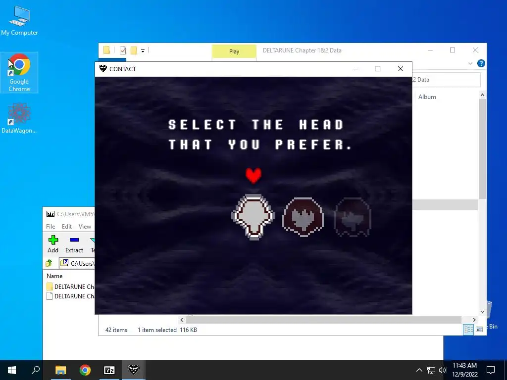507x380 pixels.
Task: Click the red heart soul cursor
Action: [253, 176]
